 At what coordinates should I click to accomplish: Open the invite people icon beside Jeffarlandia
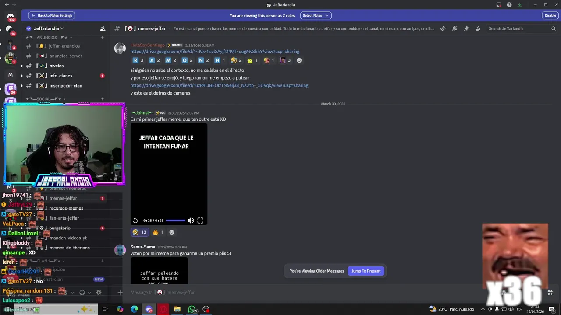click(x=103, y=28)
